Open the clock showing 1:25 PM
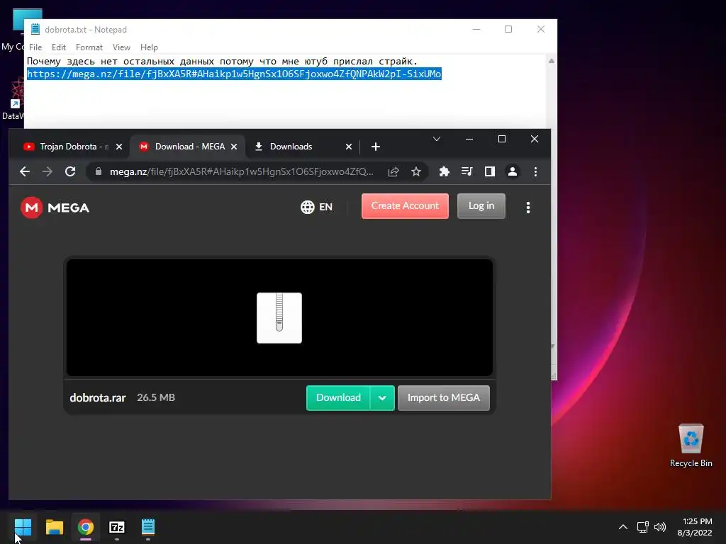The width and height of the screenshot is (726, 544). [x=695, y=527]
